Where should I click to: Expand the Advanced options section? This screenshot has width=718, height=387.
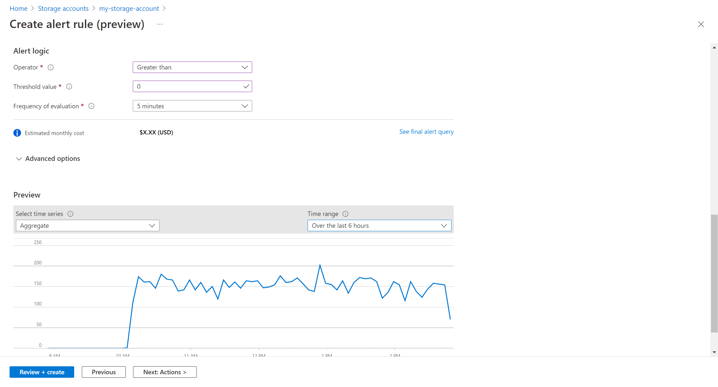click(x=48, y=159)
